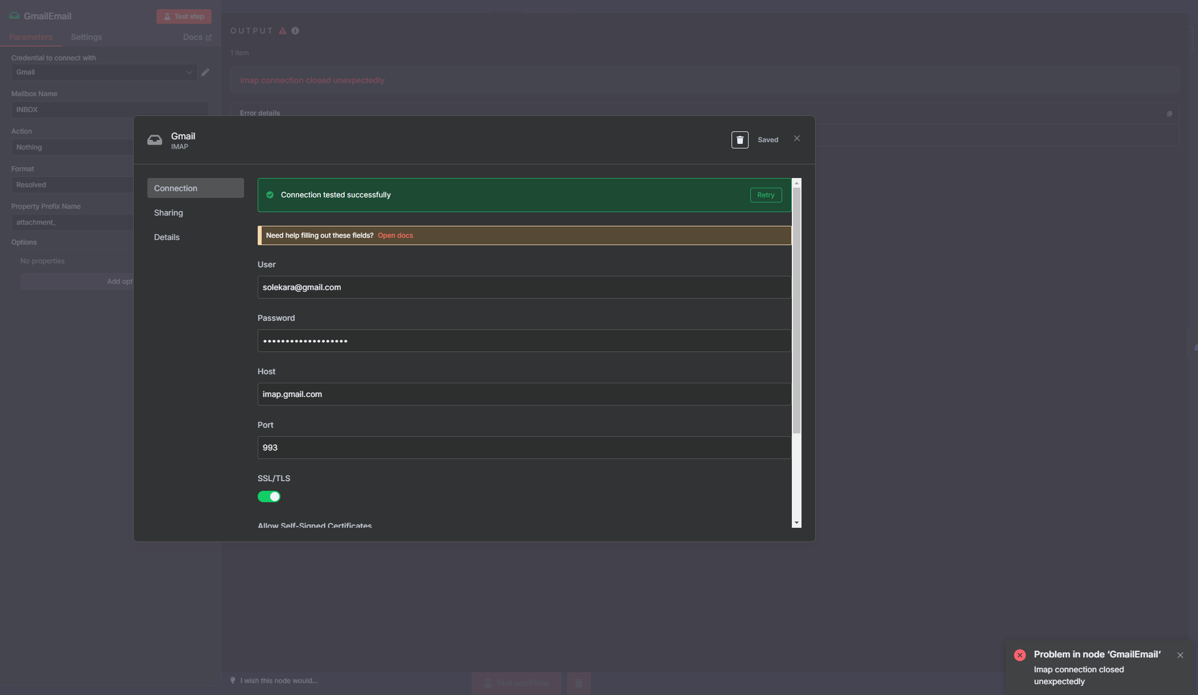This screenshot has width=1198, height=695.
Task: Click the Password input field
Action: pyautogui.click(x=524, y=341)
